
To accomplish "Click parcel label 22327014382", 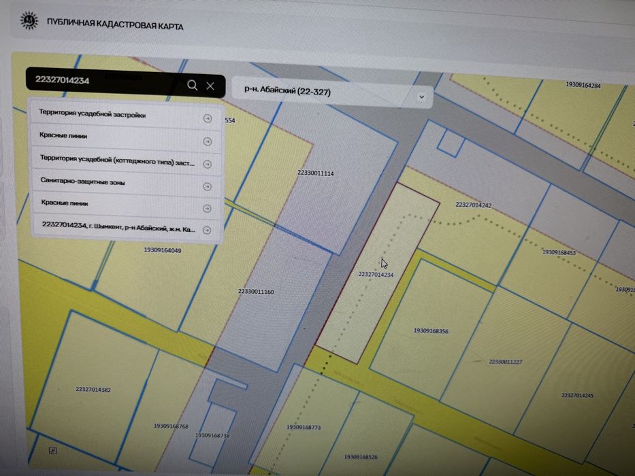I will [x=93, y=390].
